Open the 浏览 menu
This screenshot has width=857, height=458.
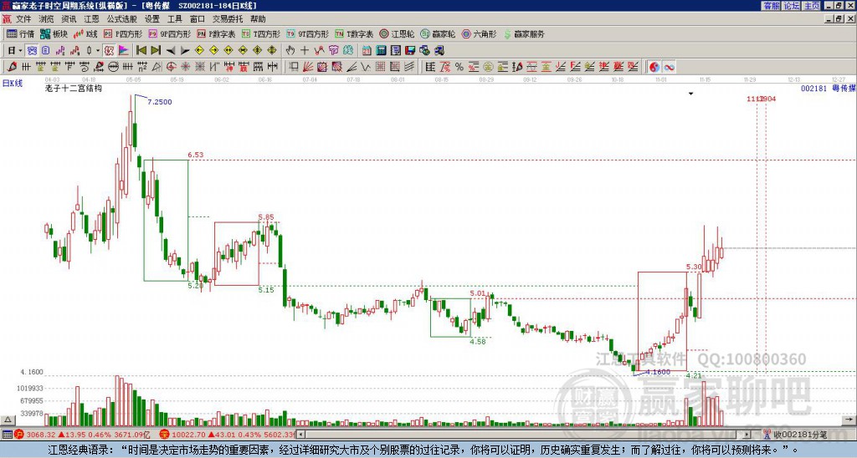pos(46,19)
